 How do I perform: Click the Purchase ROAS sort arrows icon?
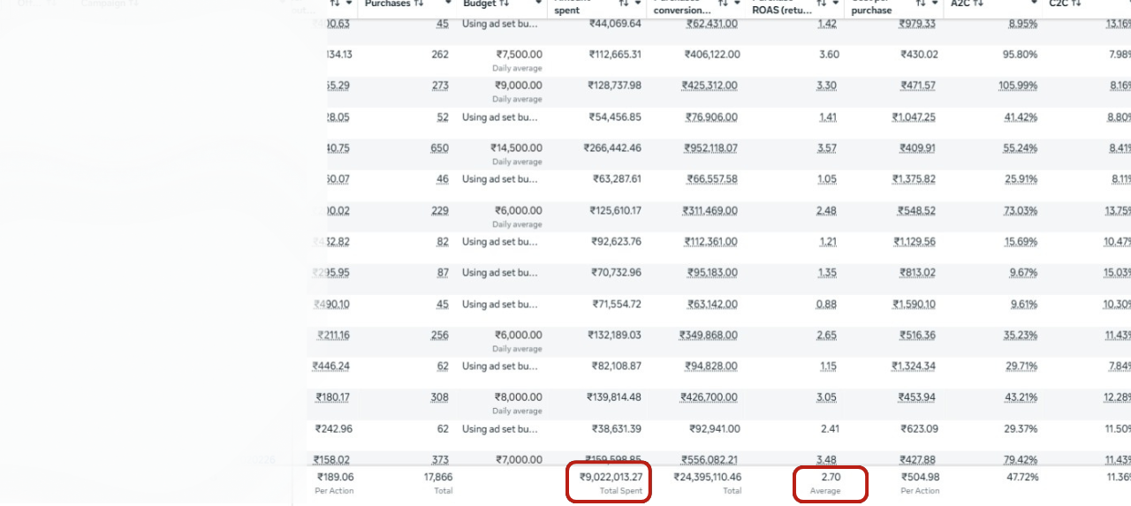click(x=822, y=4)
